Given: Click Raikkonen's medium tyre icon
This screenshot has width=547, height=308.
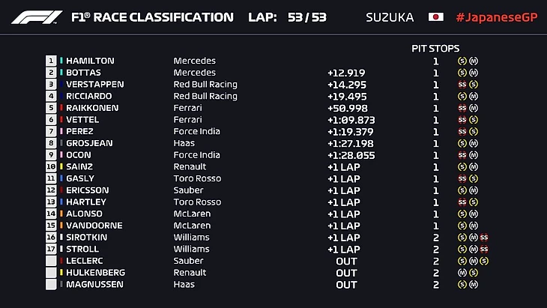Looking at the screenshot, I should pos(474,108).
